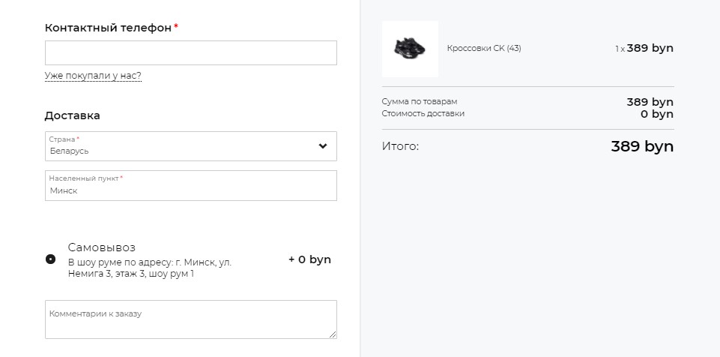This screenshot has height=357, width=720.
Task: Open the Кроссовки СК (43) product name
Action: coord(484,48)
